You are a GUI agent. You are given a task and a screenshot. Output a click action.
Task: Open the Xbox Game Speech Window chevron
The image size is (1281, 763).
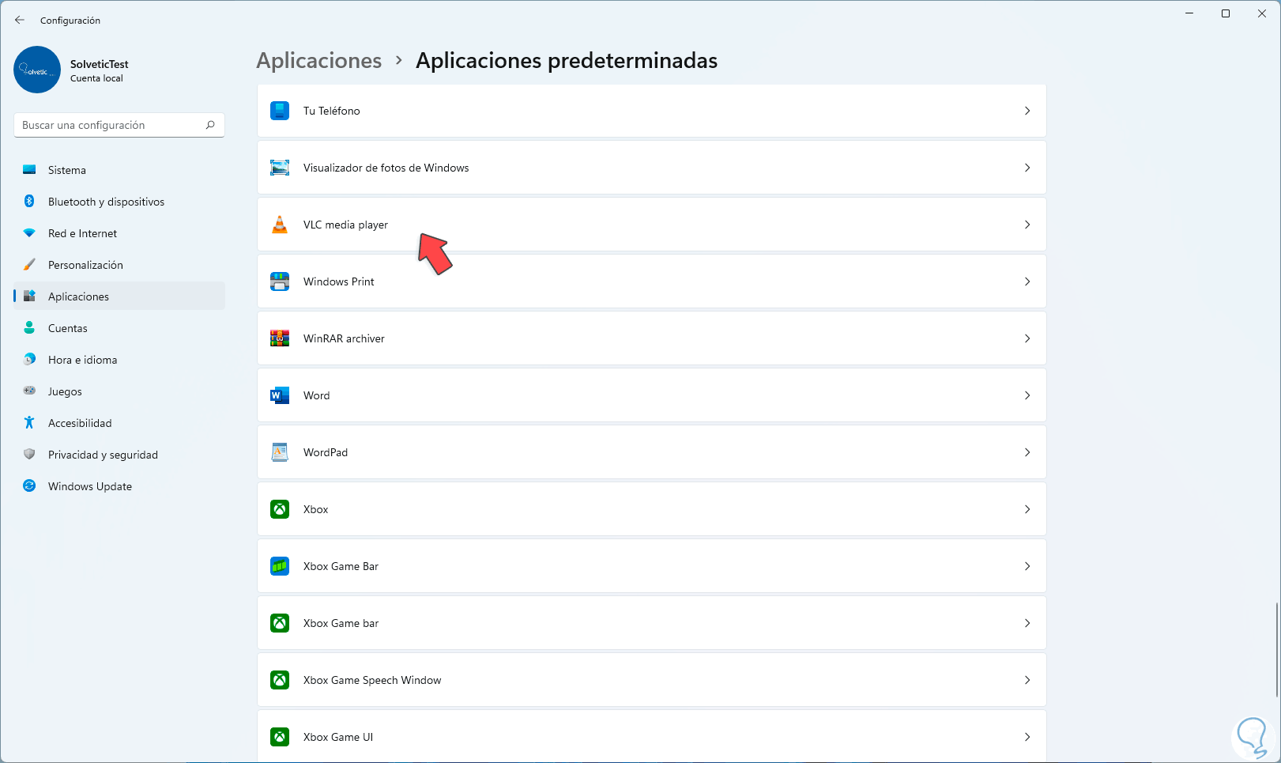click(x=1027, y=680)
